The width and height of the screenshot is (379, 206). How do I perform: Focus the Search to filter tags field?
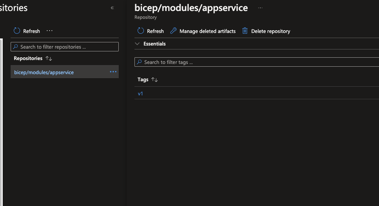point(257,62)
